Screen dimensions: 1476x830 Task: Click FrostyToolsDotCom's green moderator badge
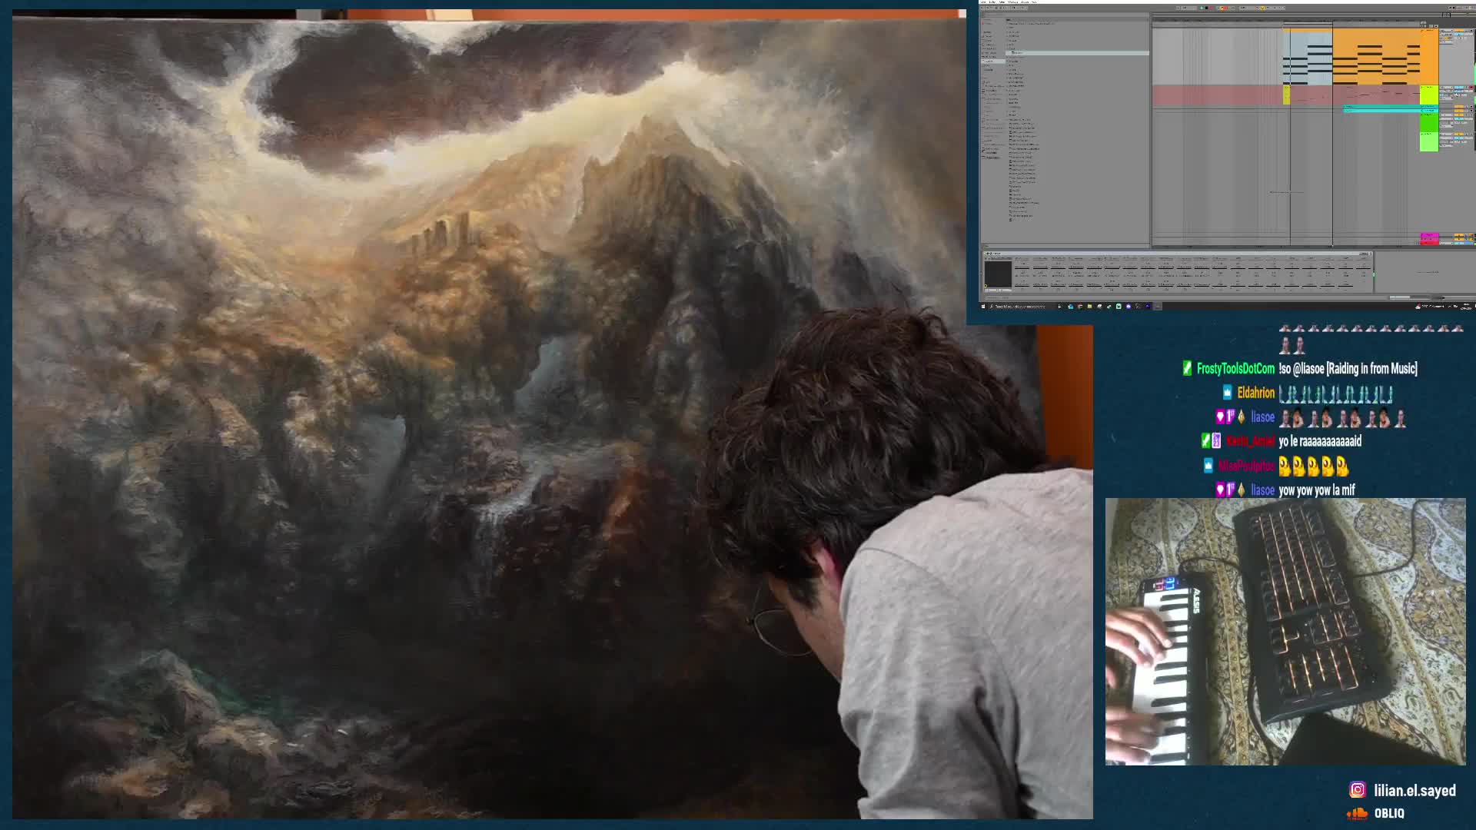(x=1187, y=369)
